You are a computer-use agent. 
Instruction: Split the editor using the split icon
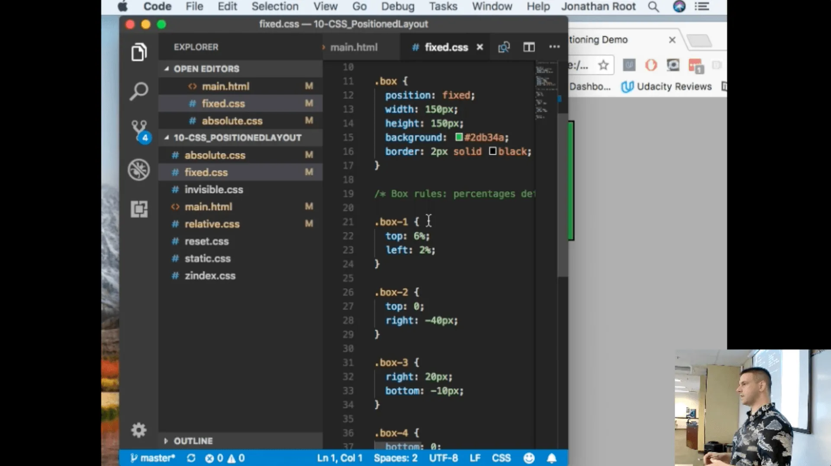(x=529, y=47)
